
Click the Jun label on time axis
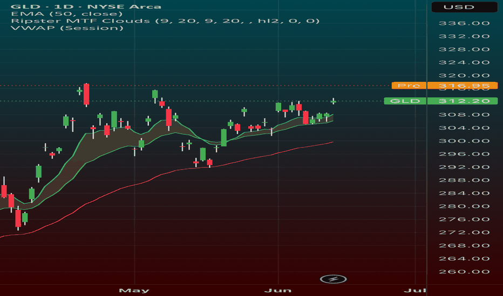[x=278, y=291]
